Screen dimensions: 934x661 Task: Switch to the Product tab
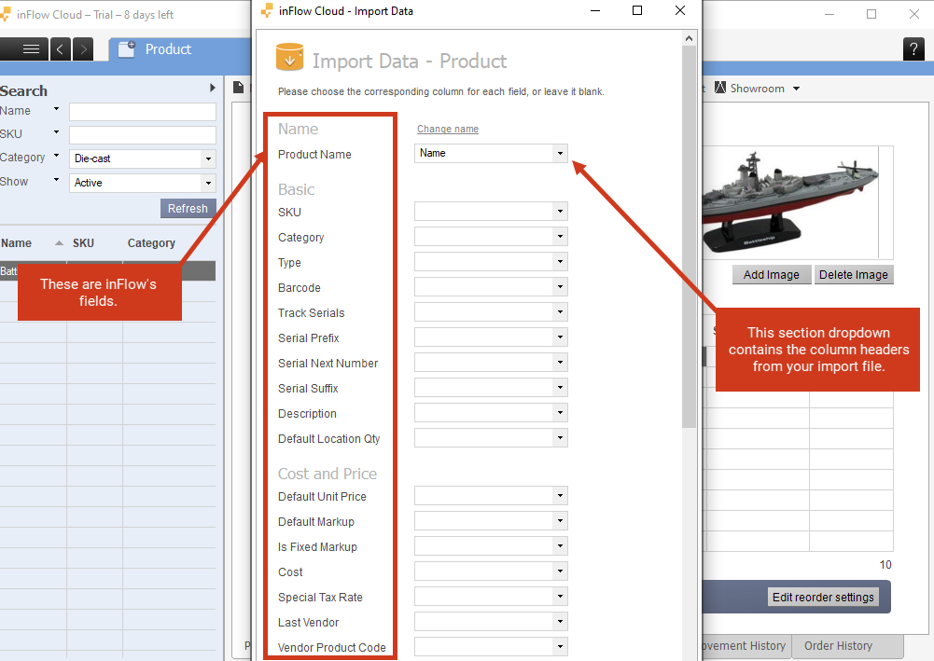(x=155, y=49)
